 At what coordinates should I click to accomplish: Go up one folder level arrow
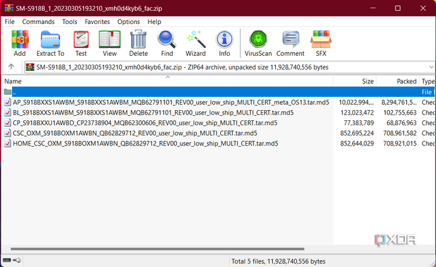[x=11, y=67]
